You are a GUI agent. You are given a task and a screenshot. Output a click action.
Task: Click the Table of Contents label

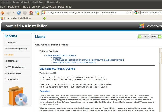(x=49, y=51)
